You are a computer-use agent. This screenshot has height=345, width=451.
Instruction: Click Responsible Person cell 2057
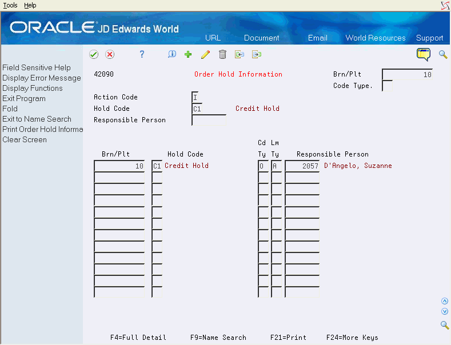pos(302,166)
